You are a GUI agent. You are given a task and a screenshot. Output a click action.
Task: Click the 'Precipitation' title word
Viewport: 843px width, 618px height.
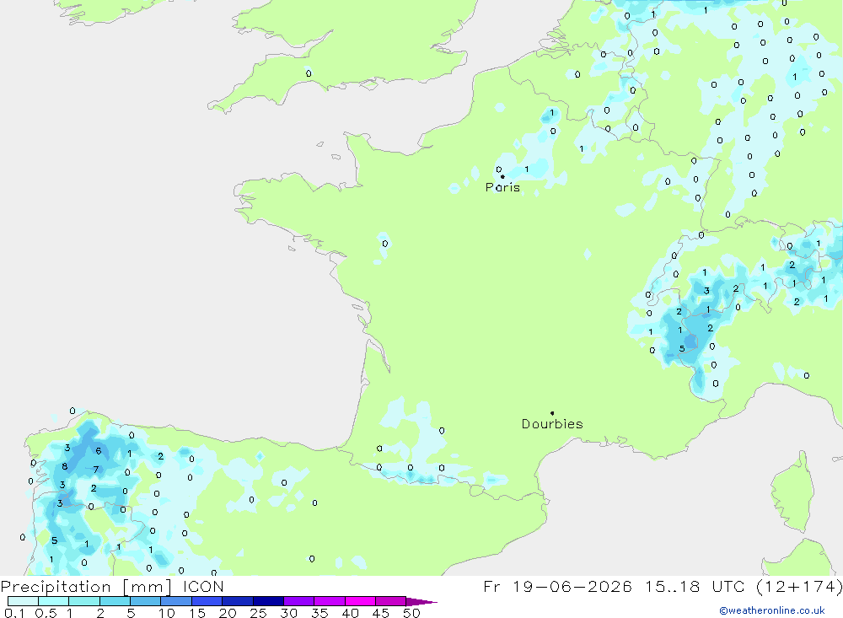point(56,586)
